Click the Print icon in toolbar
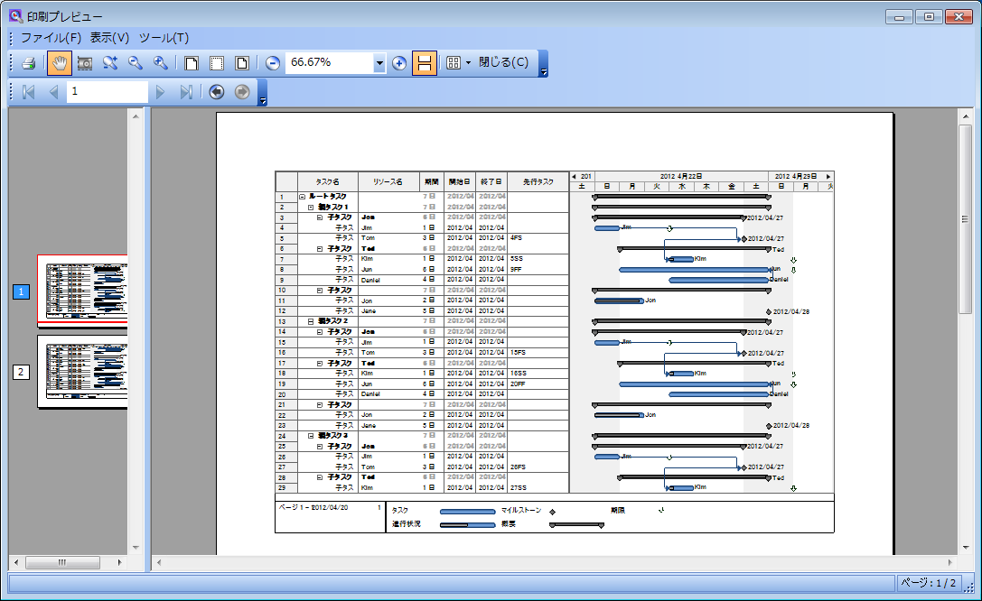The width and height of the screenshot is (982, 601). [28, 63]
